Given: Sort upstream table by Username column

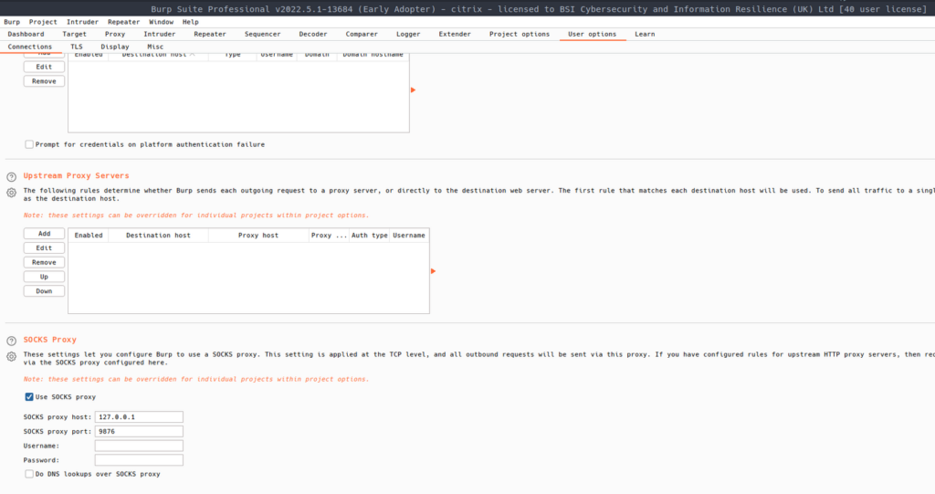Looking at the screenshot, I should (x=409, y=235).
